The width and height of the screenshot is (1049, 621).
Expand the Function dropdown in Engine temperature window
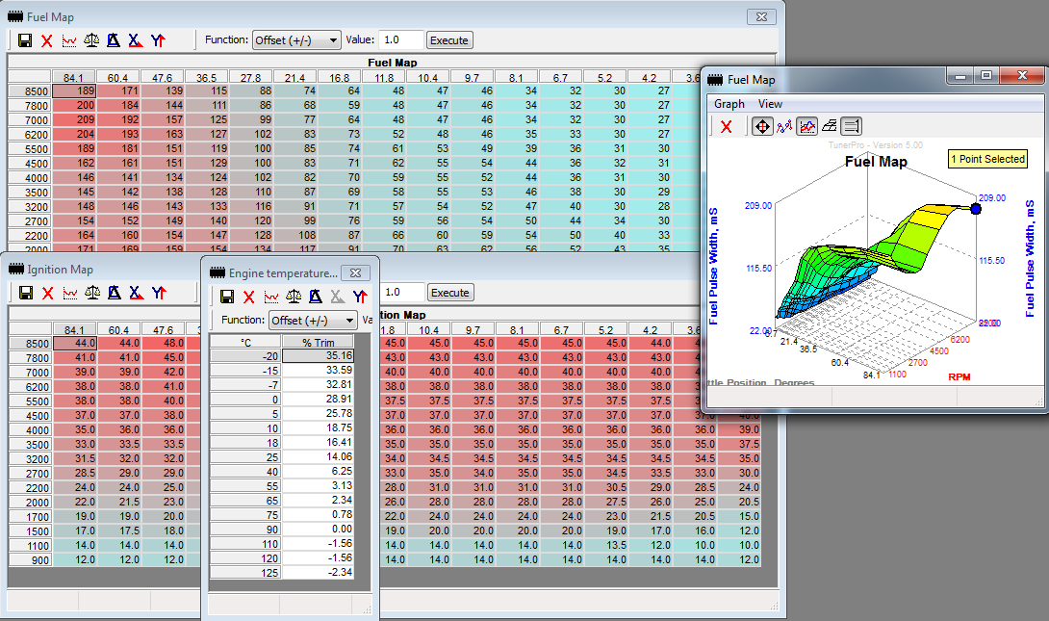coord(313,320)
